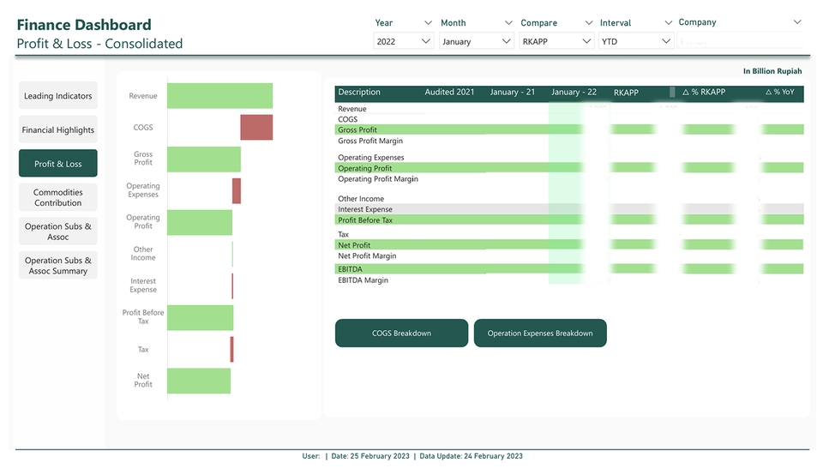This screenshot has width=823, height=469.
Task: Switch to Commodities Contribution page
Action: [57, 197]
